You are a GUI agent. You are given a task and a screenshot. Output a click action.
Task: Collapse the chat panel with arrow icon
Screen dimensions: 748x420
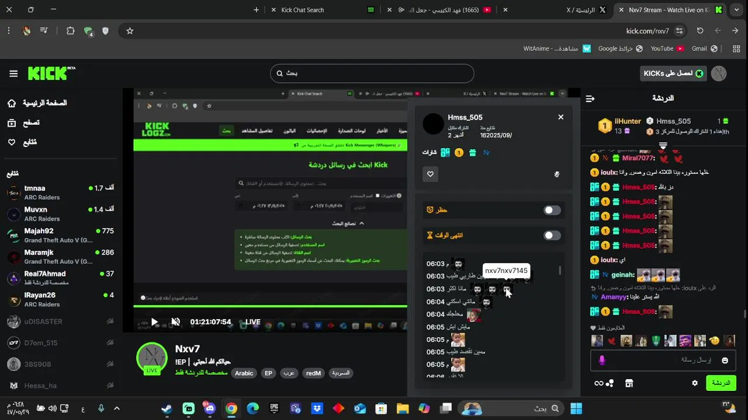[x=590, y=99]
